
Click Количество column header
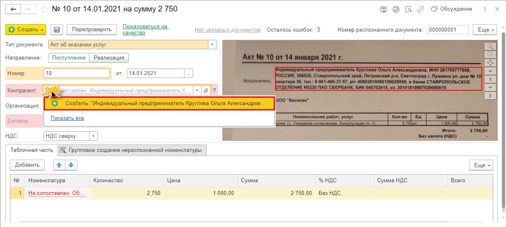pyautogui.click(x=127, y=180)
